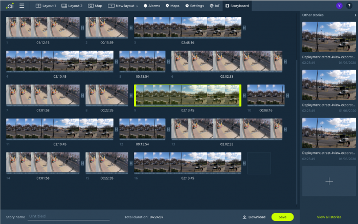Viewport: 358px width, 224px height.
Task: Switch to the Layout 2 tab
Action: tap(72, 6)
